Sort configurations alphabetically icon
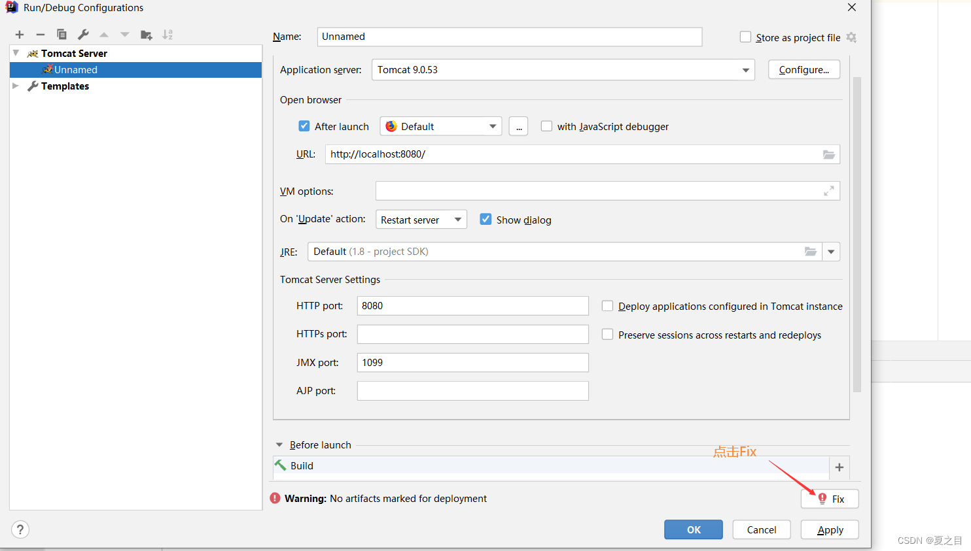This screenshot has height=551, width=971. coord(168,35)
